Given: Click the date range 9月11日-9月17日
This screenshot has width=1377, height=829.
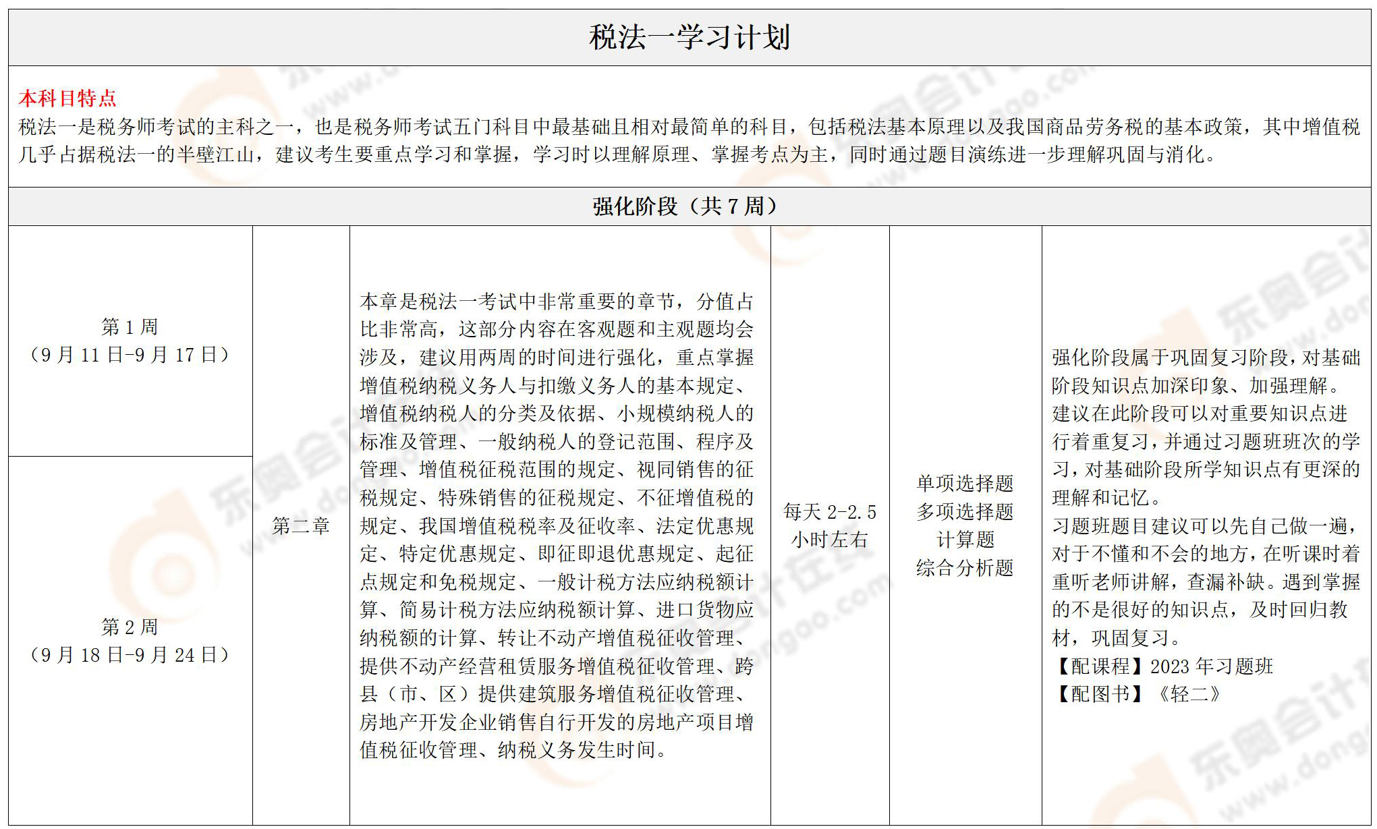Looking at the screenshot, I should pos(130,355).
